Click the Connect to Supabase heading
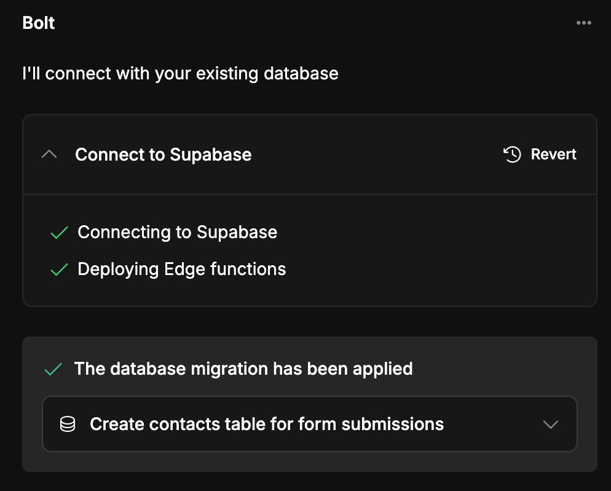This screenshot has width=611, height=491. pyautogui.click(x=163, y=154)
